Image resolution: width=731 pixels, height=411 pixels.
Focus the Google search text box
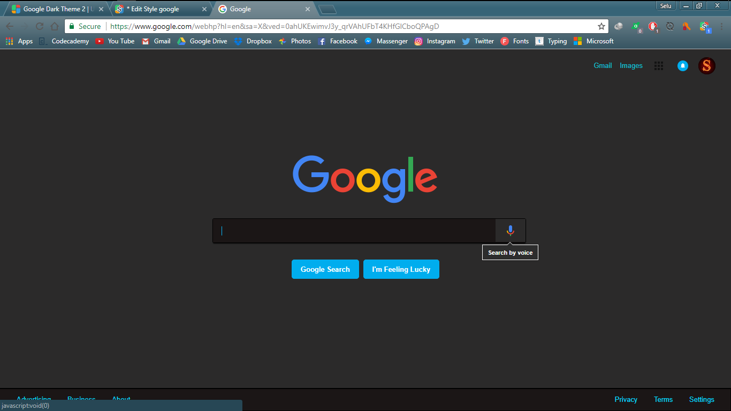pyautogui.click(x=354, y=231)
